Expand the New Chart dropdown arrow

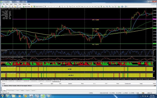(4, 7)
